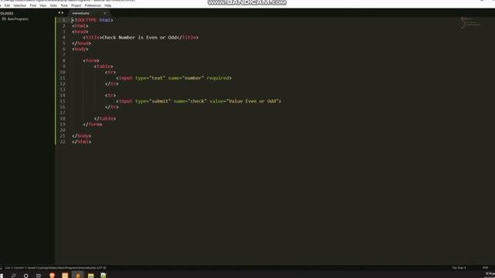Open the XAMPP icon in taskbar
The height and width of the screenshot is (278, 495).
tap(65, 276)
